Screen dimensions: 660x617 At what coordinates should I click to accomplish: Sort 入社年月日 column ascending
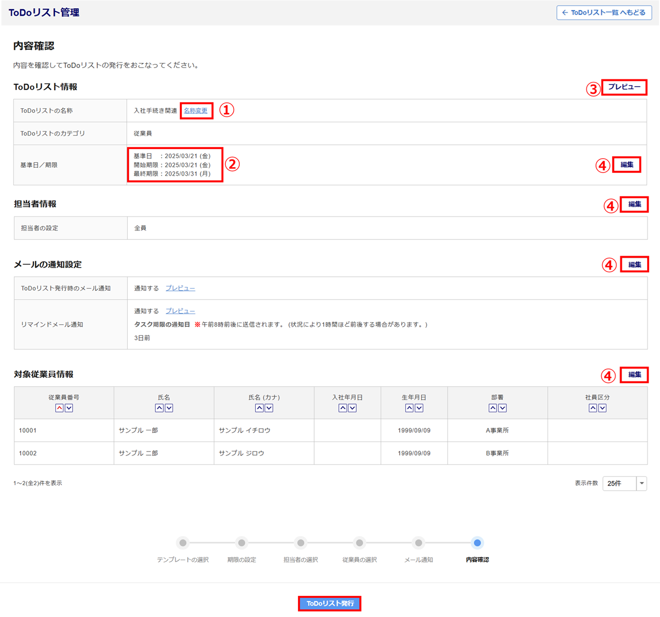tap(342, 408)
